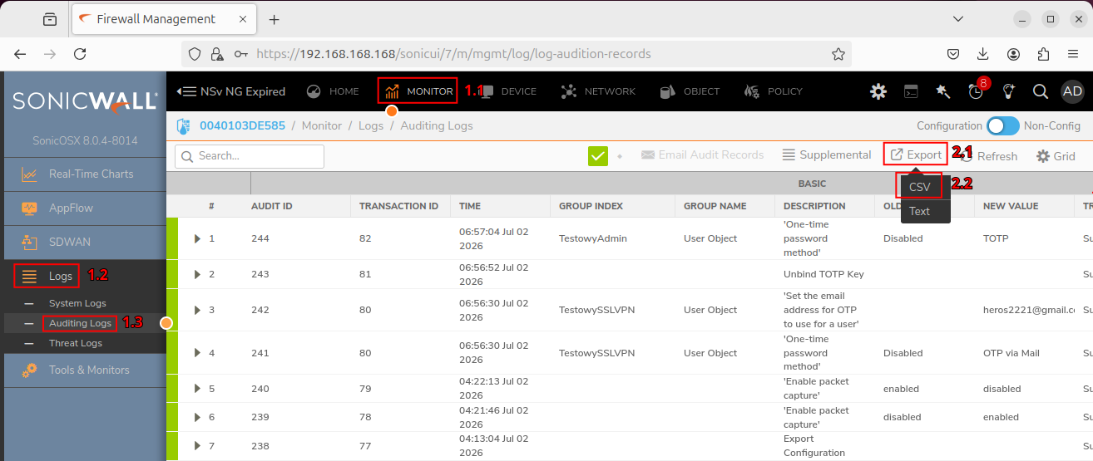
Task: Click the table Search input field
Action: pyautogui.click(x=249, y=156)
